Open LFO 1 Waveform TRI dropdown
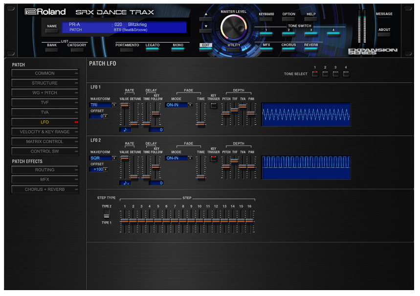Screen dimensions: 420x296 (103, 105)
